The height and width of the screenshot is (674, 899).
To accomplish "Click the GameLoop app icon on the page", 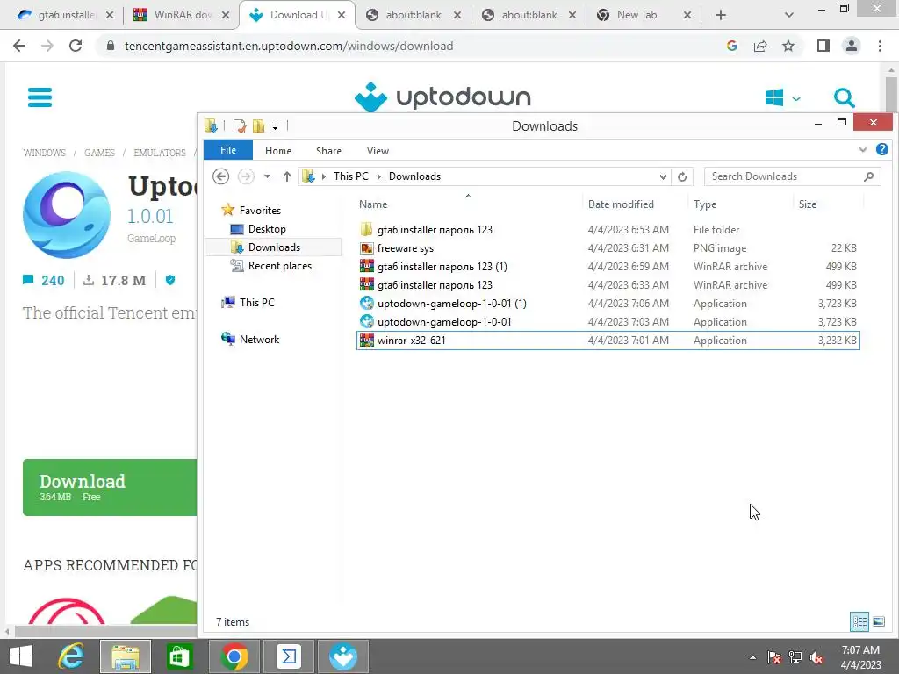I will (x=67, y=215).
